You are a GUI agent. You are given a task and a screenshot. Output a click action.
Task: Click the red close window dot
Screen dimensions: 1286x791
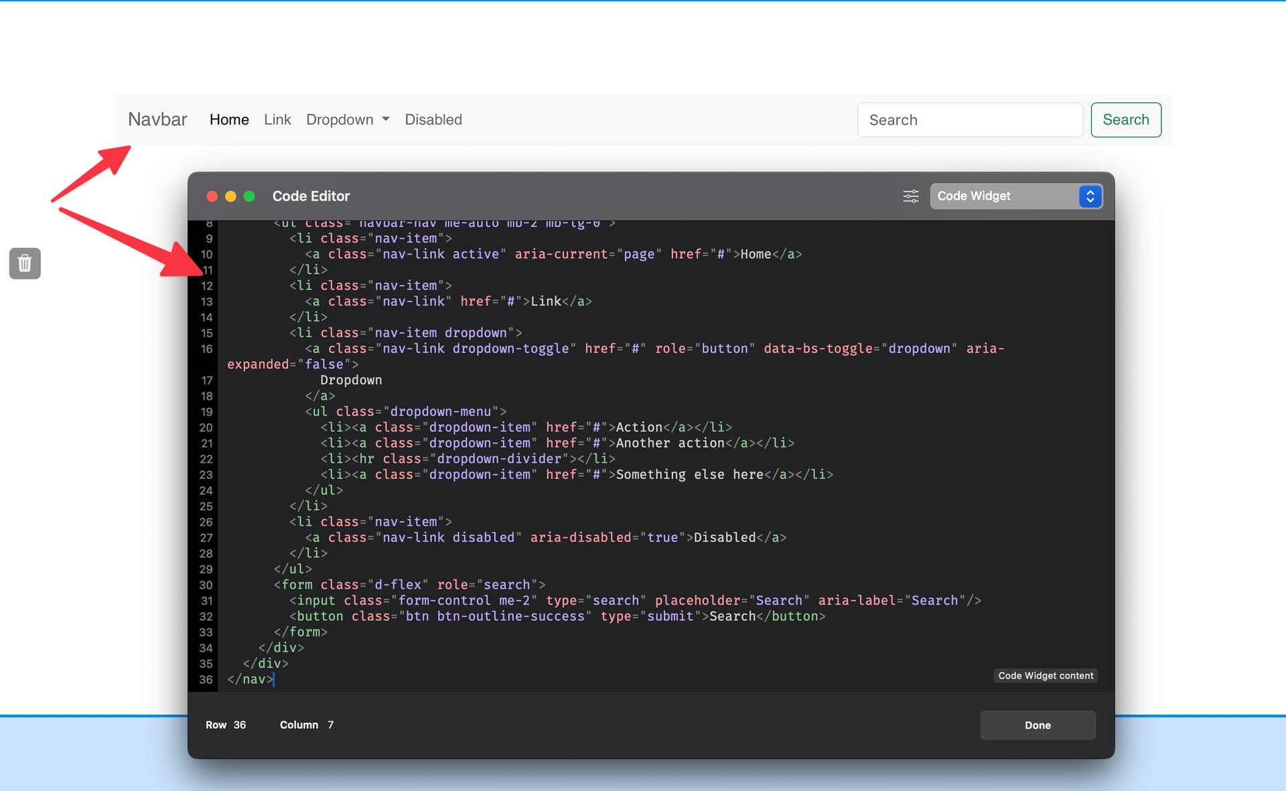(212, 196)
